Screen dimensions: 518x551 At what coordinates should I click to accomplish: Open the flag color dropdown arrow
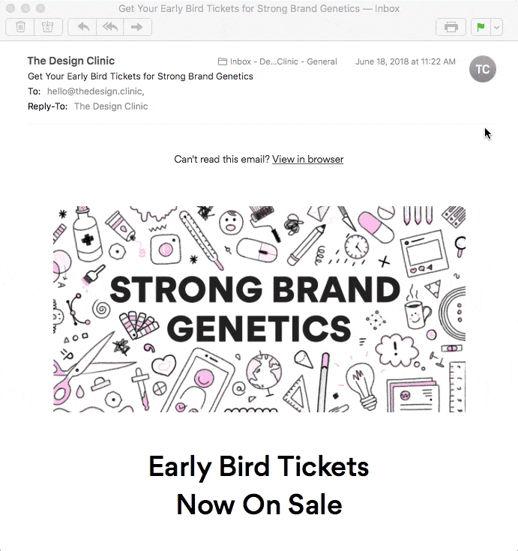(x=496, y=27)
